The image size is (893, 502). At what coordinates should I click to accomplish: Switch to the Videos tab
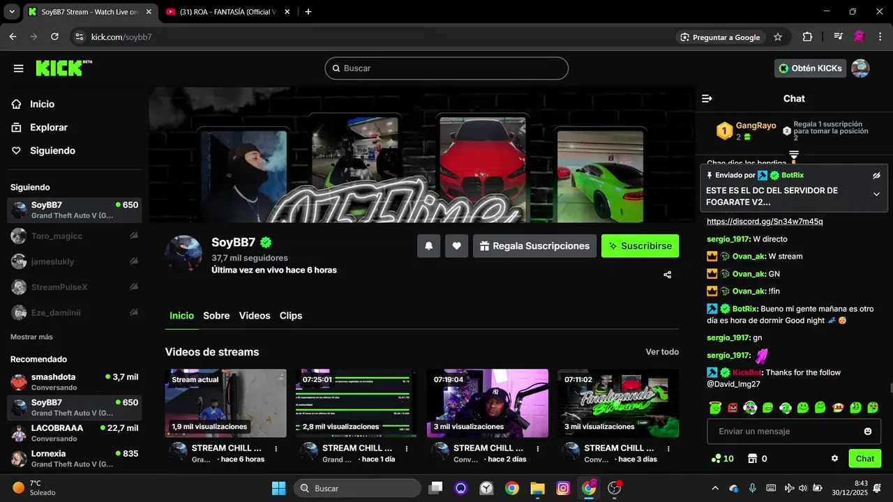click(255, 316)
